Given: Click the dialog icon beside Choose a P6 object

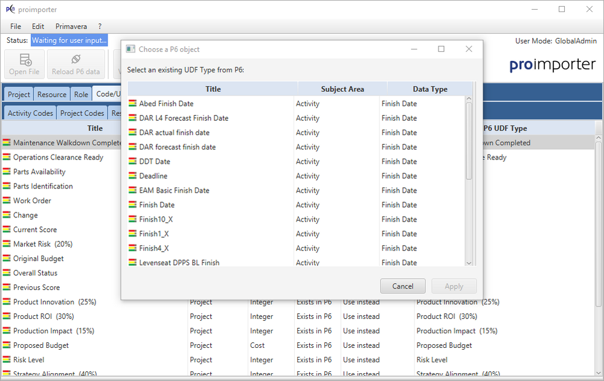Looking at the screenshot, I should tap(130, 50).
